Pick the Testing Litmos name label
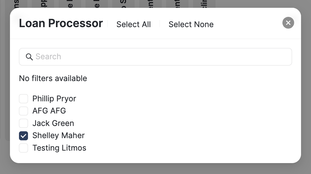311x174 pixels. [59, 148]
